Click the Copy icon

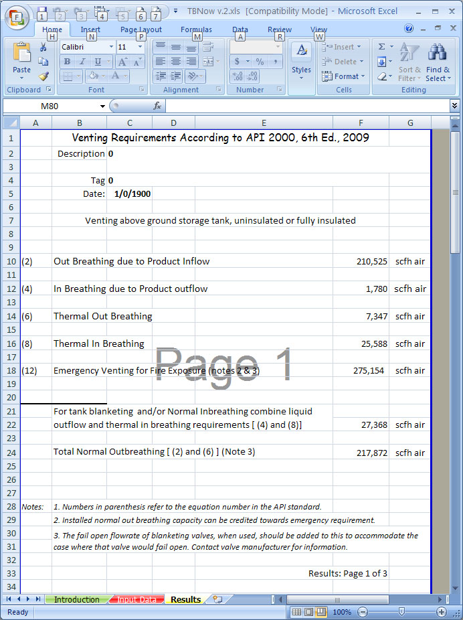[43, 62]
